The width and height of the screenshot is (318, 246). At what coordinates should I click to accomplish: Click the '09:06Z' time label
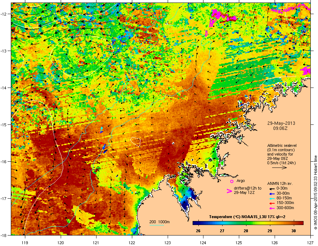(280, 128)
